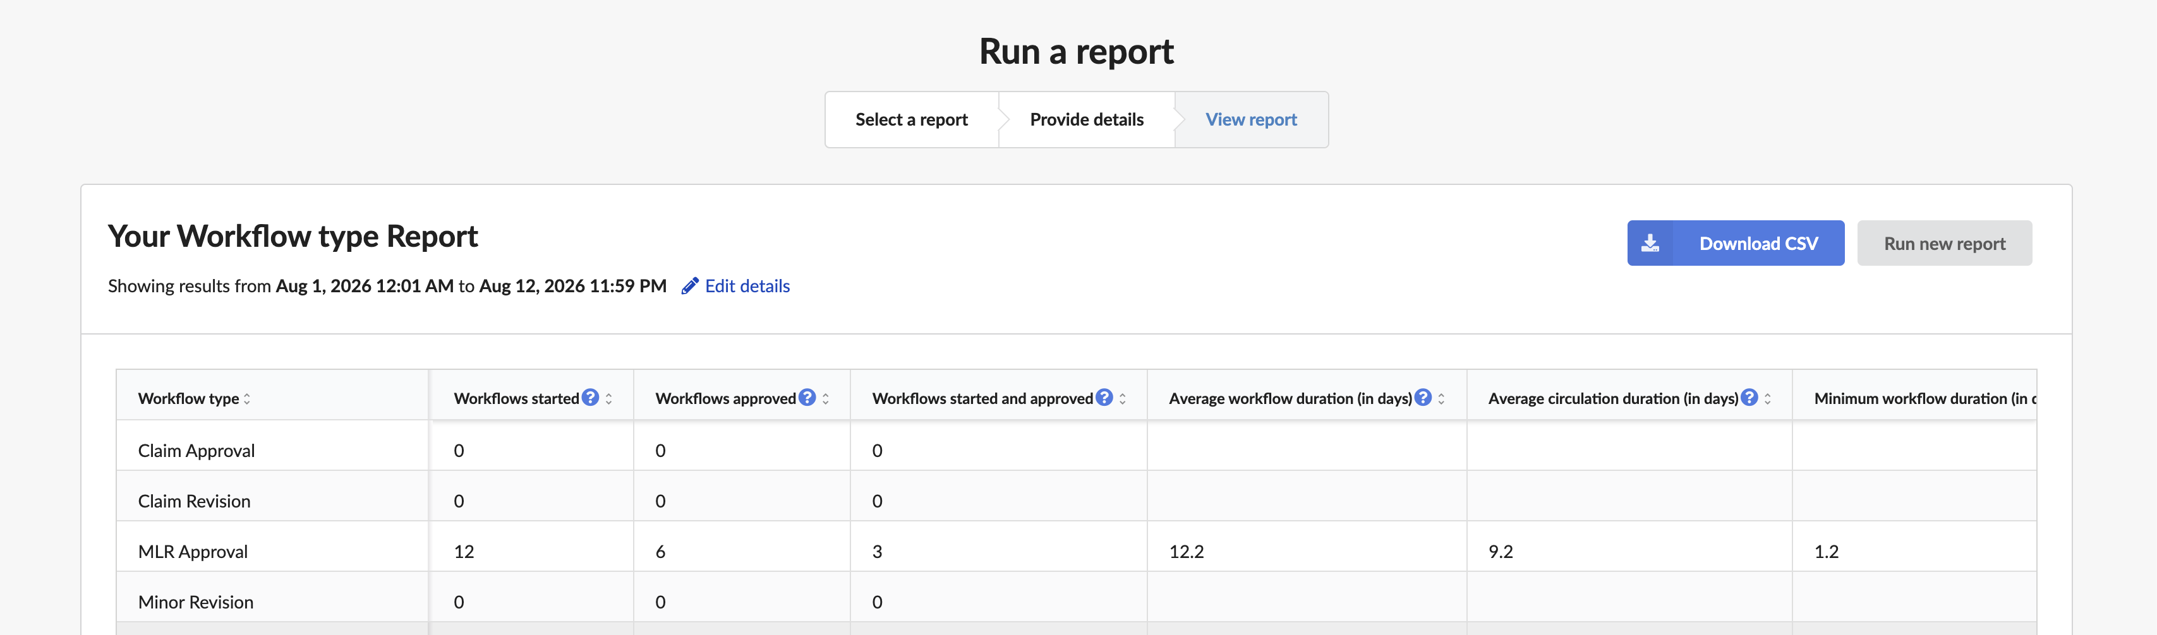Go to Select a report step
Screen dimensions: 2157x635
click(912, 120)
